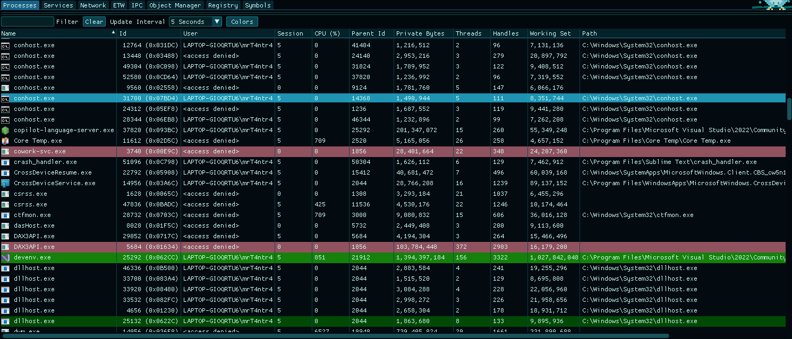The width and height of the screenshot is (792, 339).
Task: Click the path C:\Program Files\Core Temp\Core Temp.exe
Action: [657, 141]
